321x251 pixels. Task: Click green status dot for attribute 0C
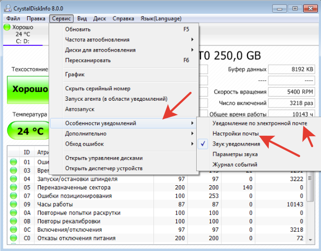coord(14,230)
